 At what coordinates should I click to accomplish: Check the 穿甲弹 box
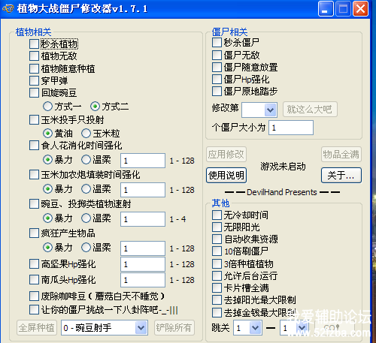[x=34, y=80]
